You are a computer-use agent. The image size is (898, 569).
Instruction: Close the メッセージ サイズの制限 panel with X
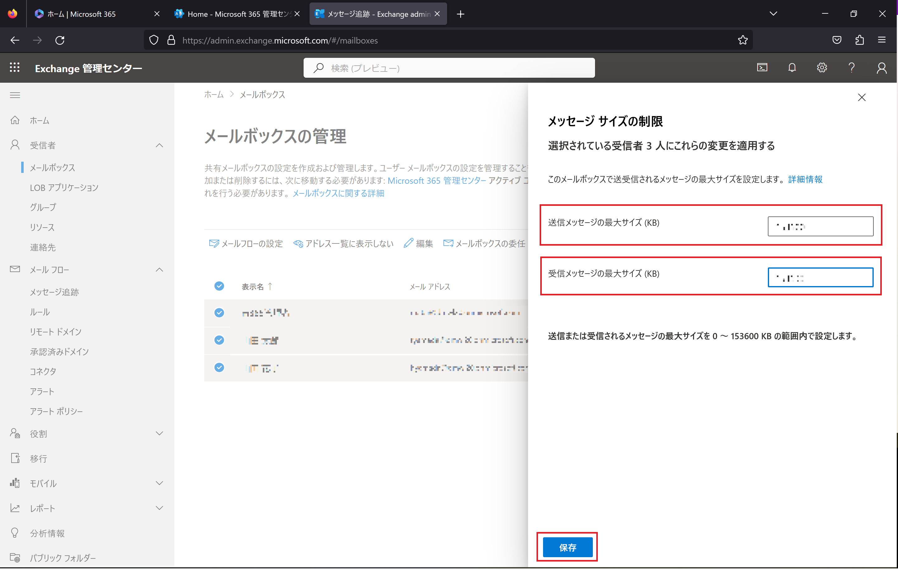[x=862, y=98]
